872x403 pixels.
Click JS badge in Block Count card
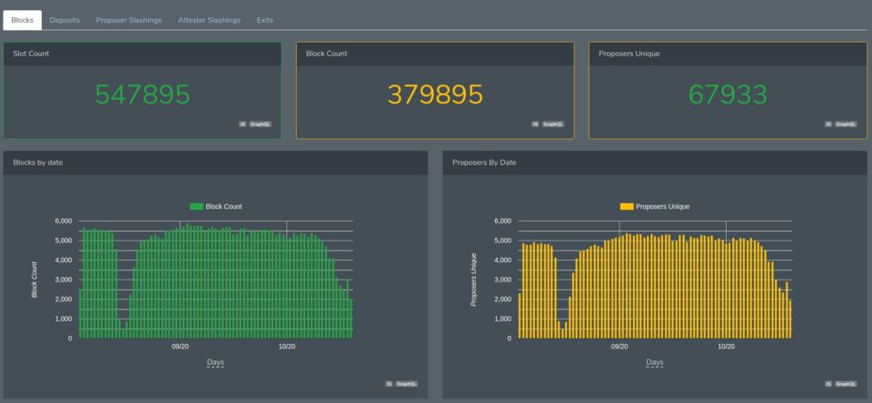535,124
